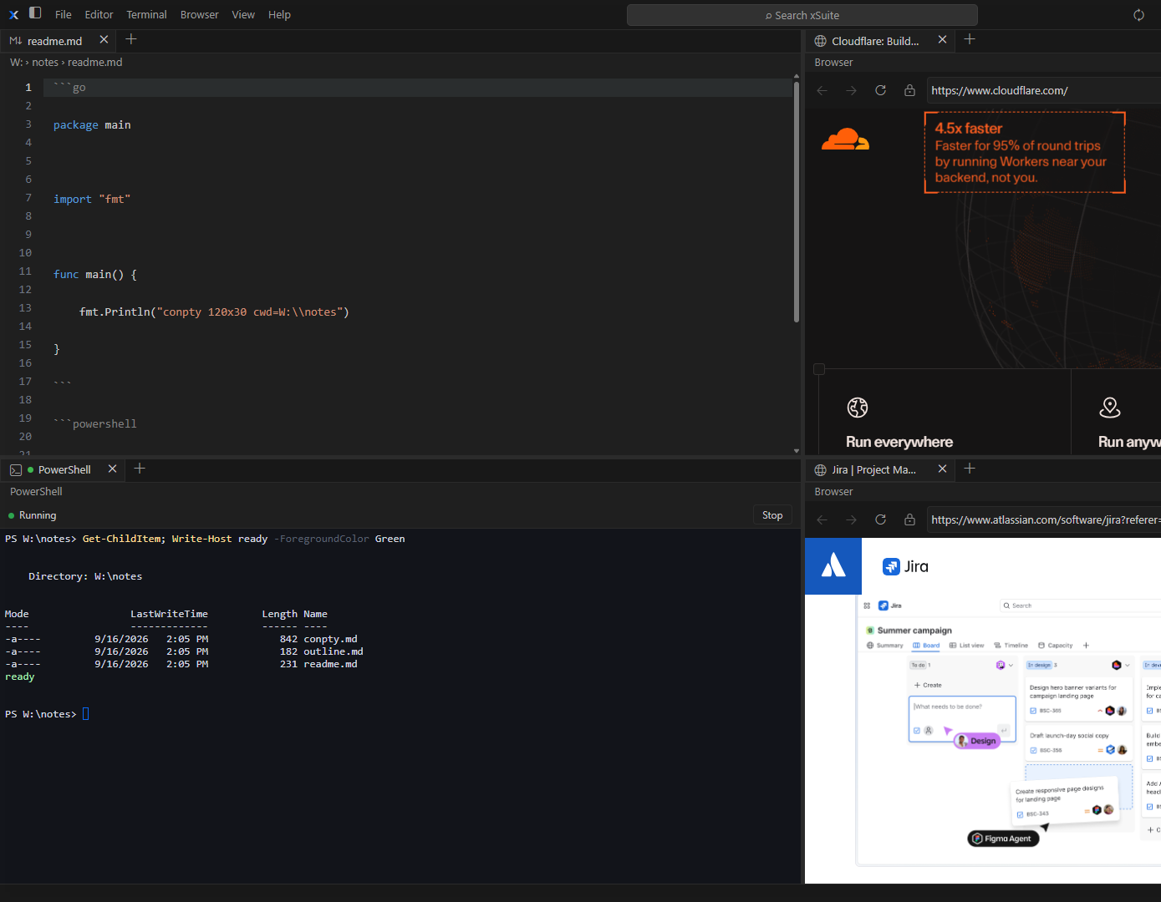1161x902 pixels.
Task: Close the Cloudflare browser tab
Action: (x=943, y=39)
